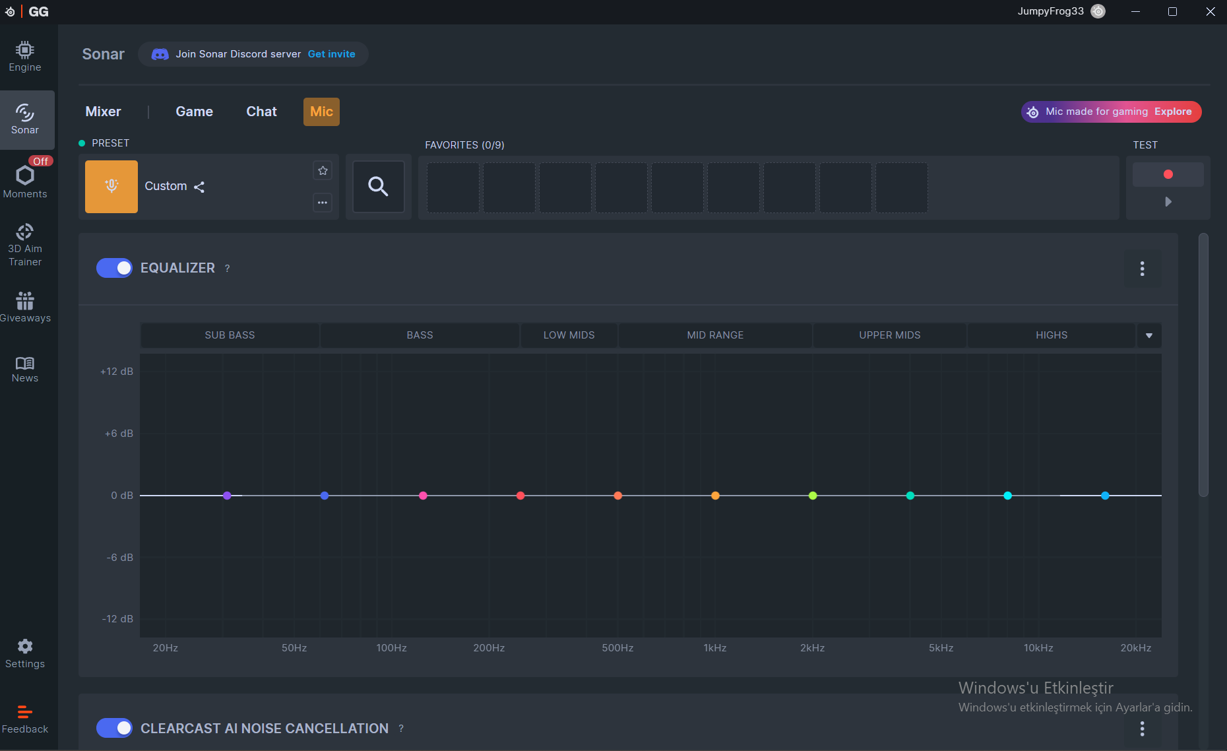Click the orange Custom preset microphone icon
The width and height of the screenshot is (1227, 751).
(111, 187)
